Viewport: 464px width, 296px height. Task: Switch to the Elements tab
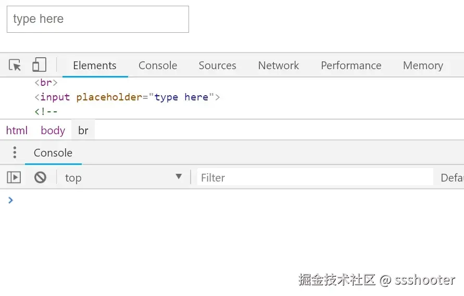pyautogui.click(x=95, y=66)
